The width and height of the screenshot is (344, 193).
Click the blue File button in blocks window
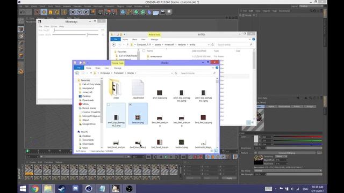(x=79, y=68)
